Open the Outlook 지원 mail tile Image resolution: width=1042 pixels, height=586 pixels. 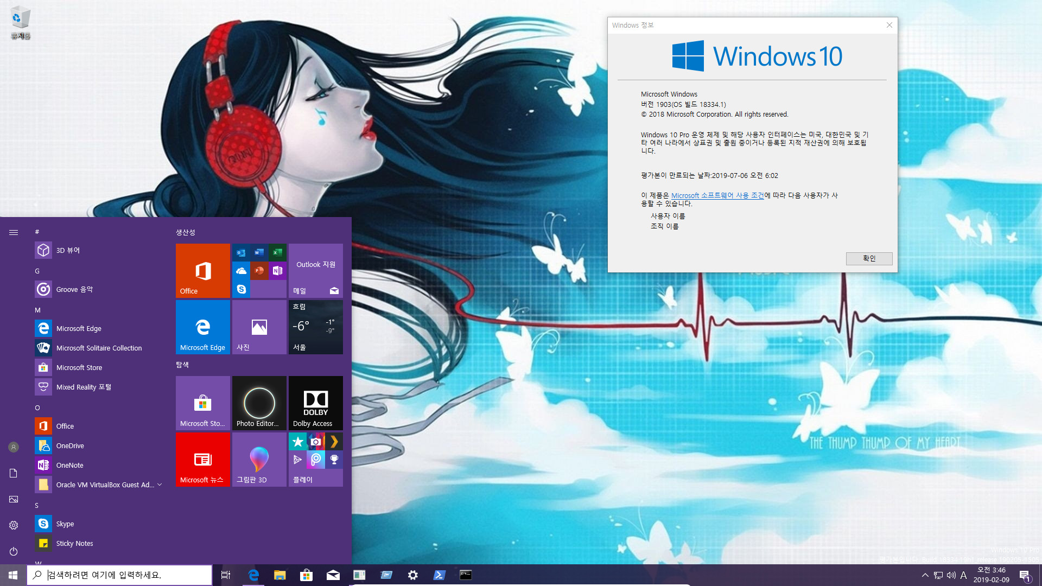point(316,271)
